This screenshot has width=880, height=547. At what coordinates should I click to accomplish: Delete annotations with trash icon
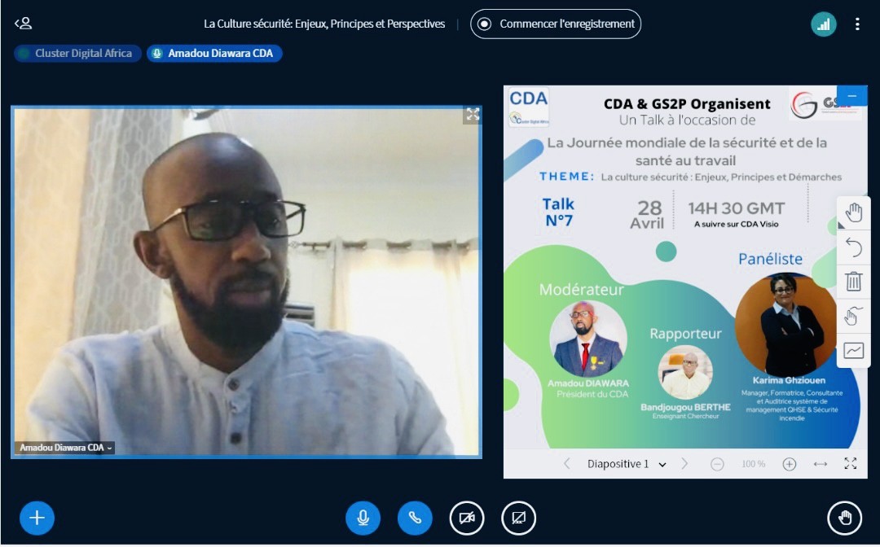tap(854, 281)
